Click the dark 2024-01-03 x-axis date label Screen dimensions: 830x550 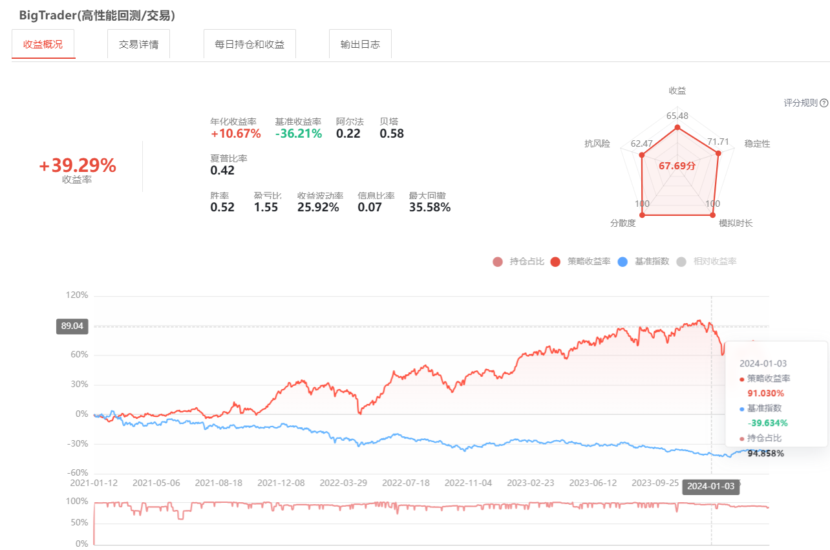(x=710, y=487)
